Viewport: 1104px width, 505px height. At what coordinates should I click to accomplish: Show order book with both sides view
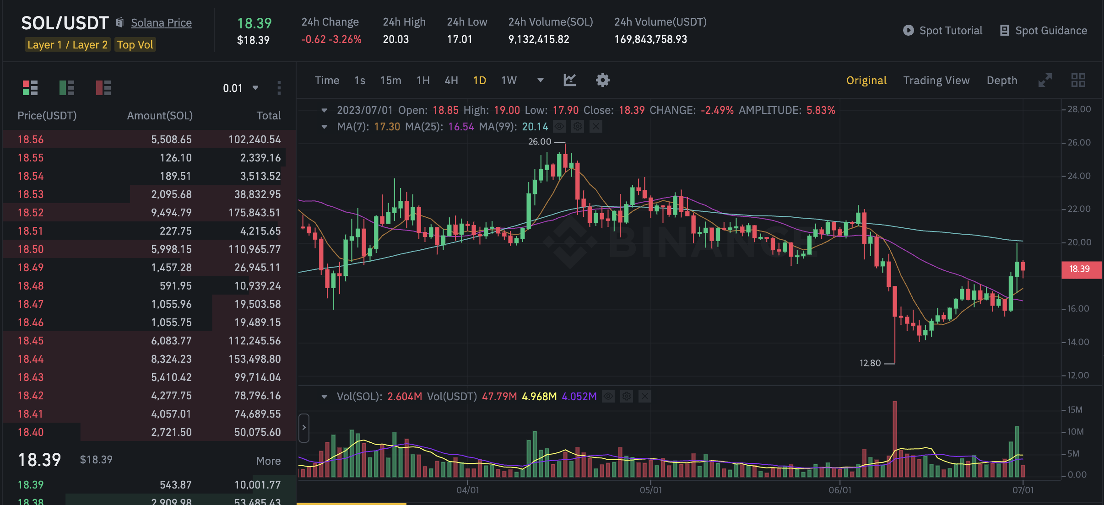(x=30, y=87)
